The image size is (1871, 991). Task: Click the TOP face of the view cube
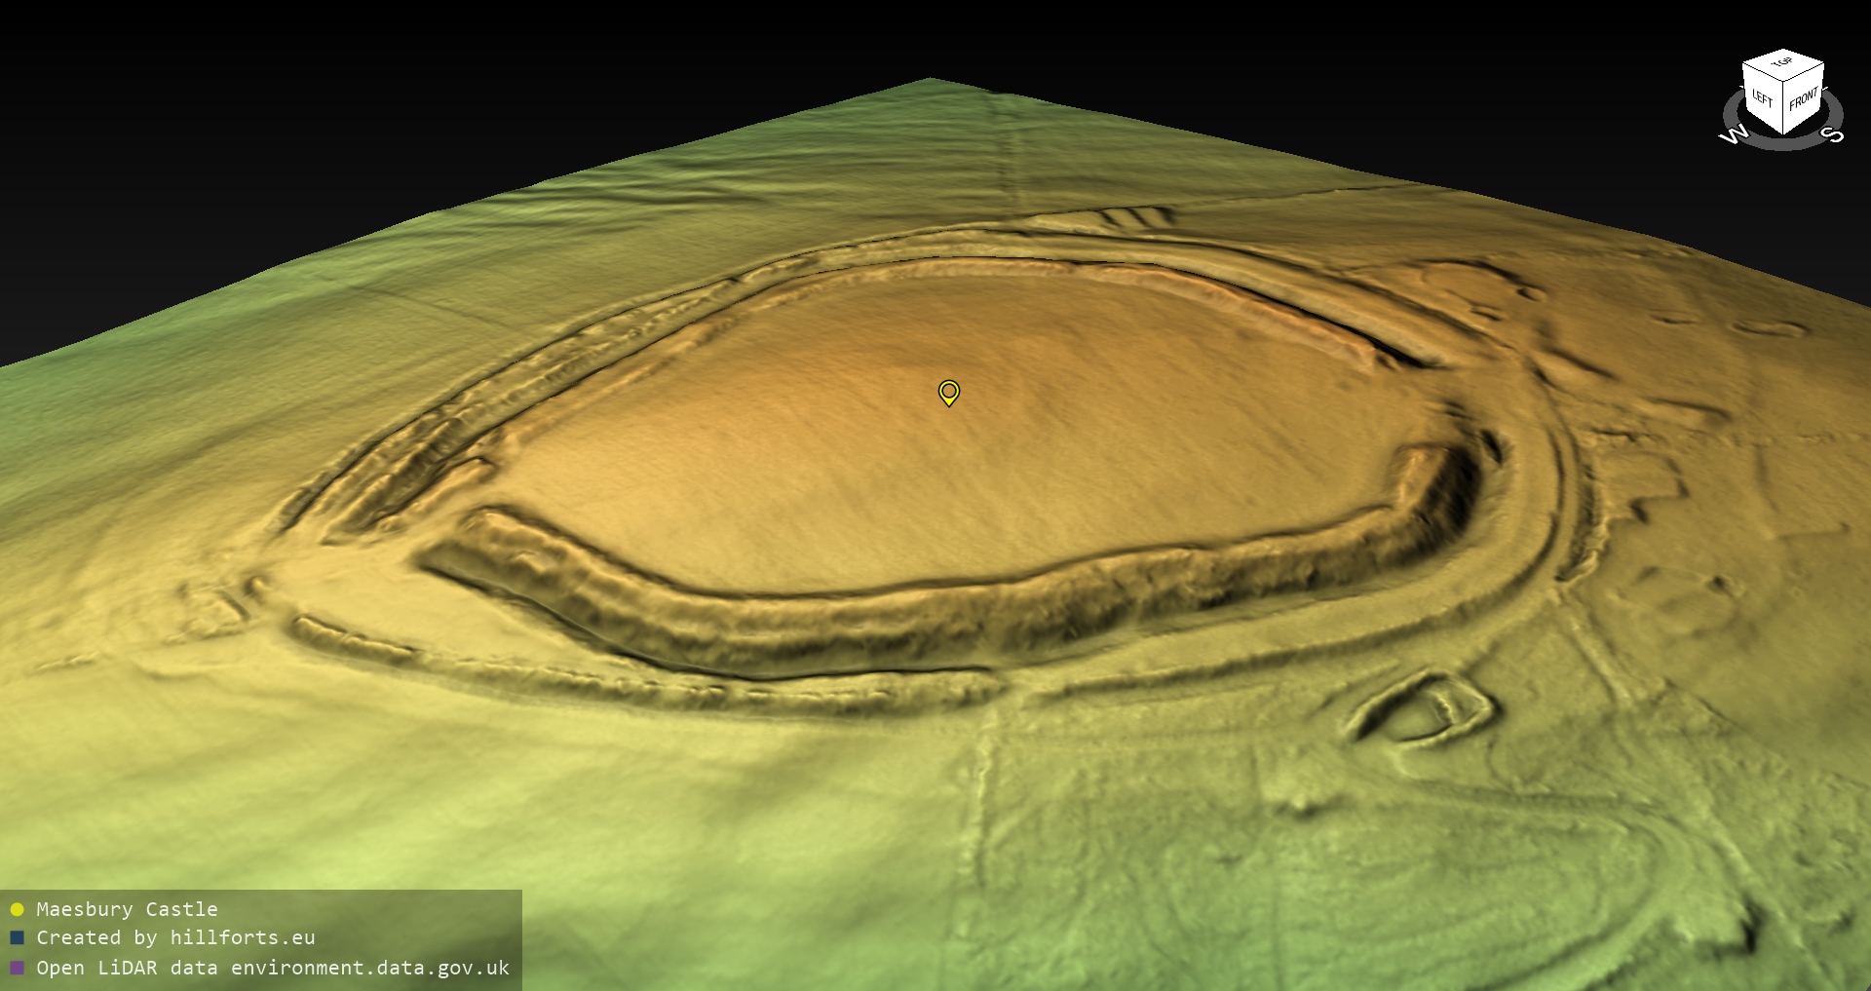(x=1782, y=63)
